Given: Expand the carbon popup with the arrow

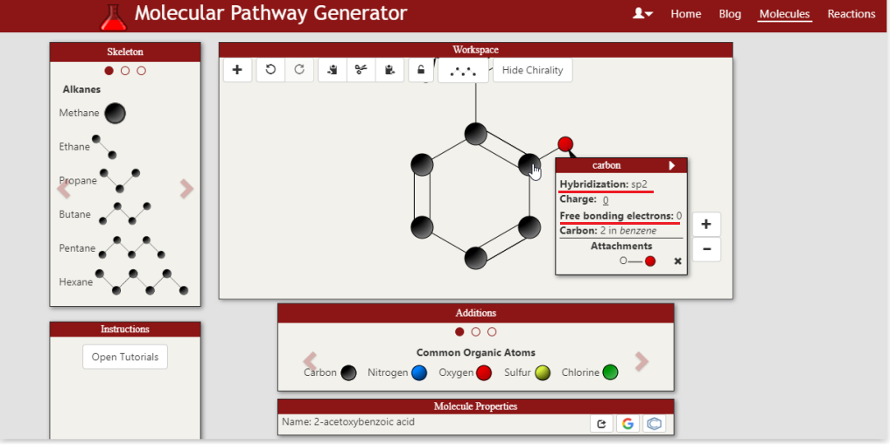Looking at the screenshot, I should (672, 165).
